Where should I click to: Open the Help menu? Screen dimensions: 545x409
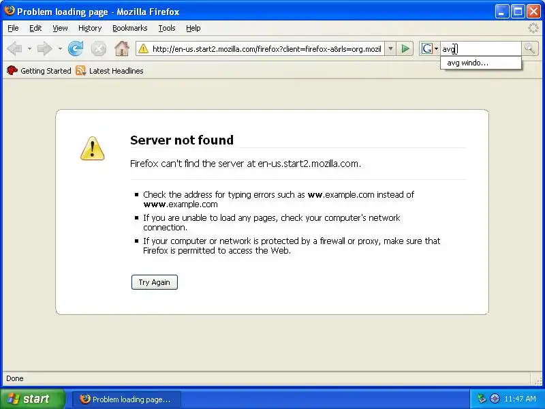(x=193, y=28)
